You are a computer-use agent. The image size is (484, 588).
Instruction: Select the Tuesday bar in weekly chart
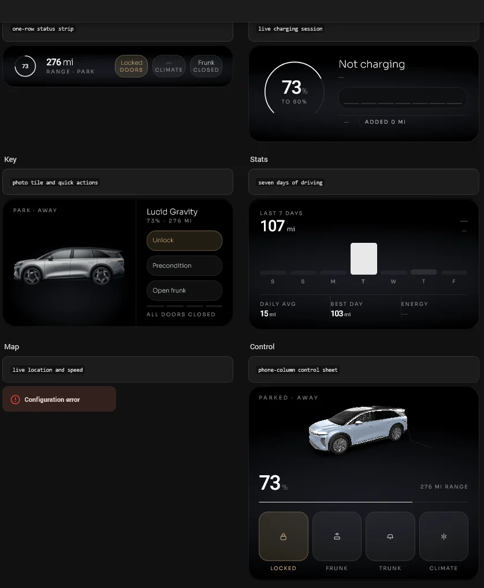[x=363, y=258]
